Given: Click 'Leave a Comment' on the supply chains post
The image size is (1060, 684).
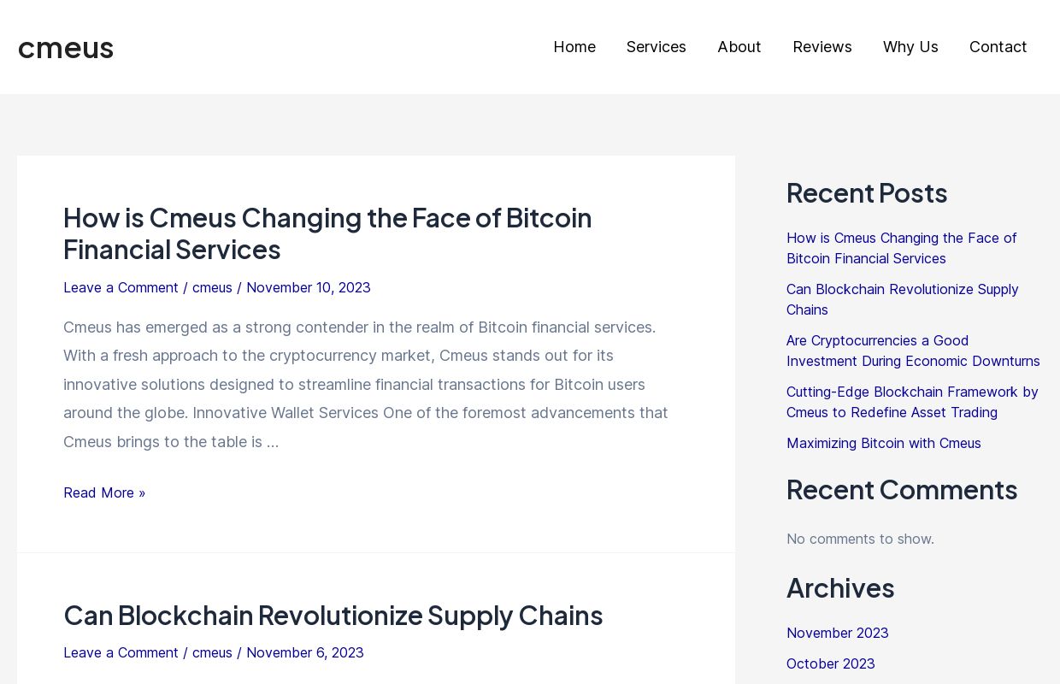Looking at the screenshot, I should click(x=121, y=652).
